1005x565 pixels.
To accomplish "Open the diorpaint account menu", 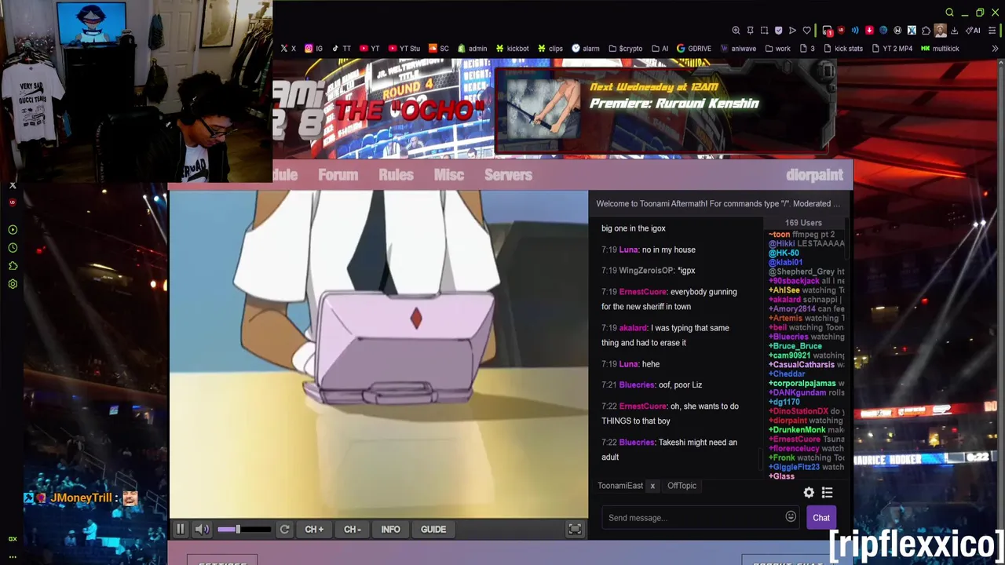I will [x=814, y=175].
